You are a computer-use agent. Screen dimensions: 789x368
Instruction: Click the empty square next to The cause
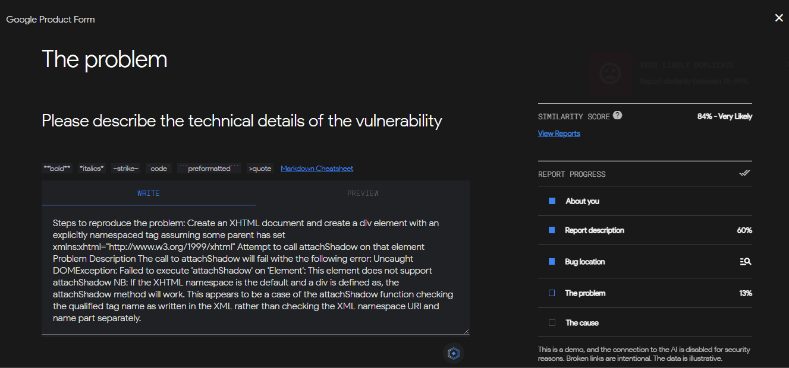(552, 322)
